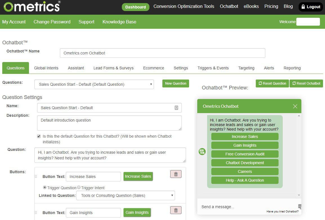The width and height of the screenshot is (325, 220).
Task: Go to the Pricing page
Action: click(271, 6)
